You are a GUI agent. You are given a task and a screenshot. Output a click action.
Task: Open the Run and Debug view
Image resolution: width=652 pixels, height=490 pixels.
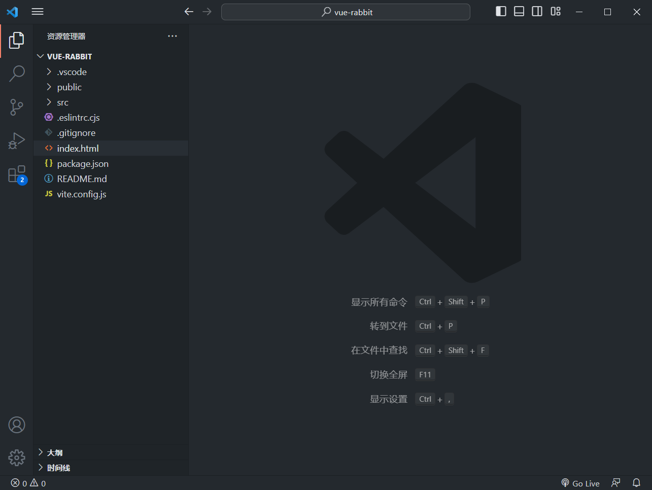(16, 141)
